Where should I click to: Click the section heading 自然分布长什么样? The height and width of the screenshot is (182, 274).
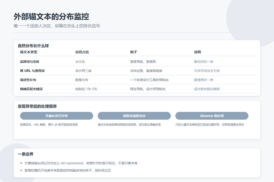coord(33,46)
